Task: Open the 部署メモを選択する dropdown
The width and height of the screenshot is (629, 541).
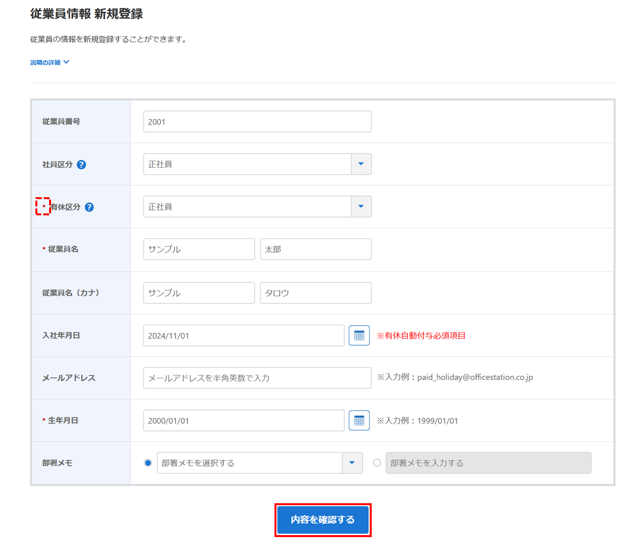Action: click(x=352, y=463)
